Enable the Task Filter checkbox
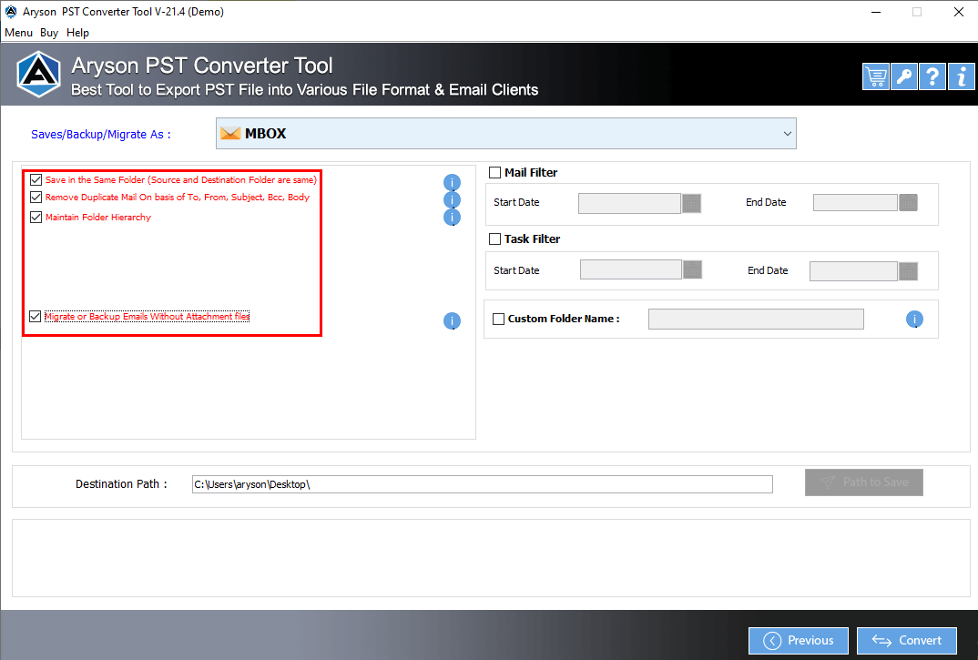 click(495, 239)
